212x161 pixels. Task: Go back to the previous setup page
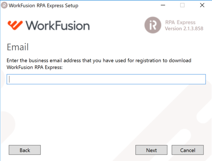(x=25, y=150)
